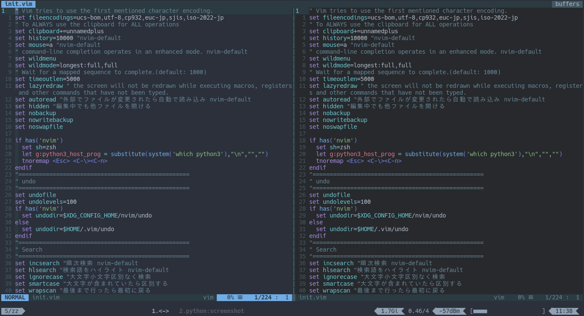Click set hidden line in right split
The width and height of the screenshot is (584, 316).
377,106
